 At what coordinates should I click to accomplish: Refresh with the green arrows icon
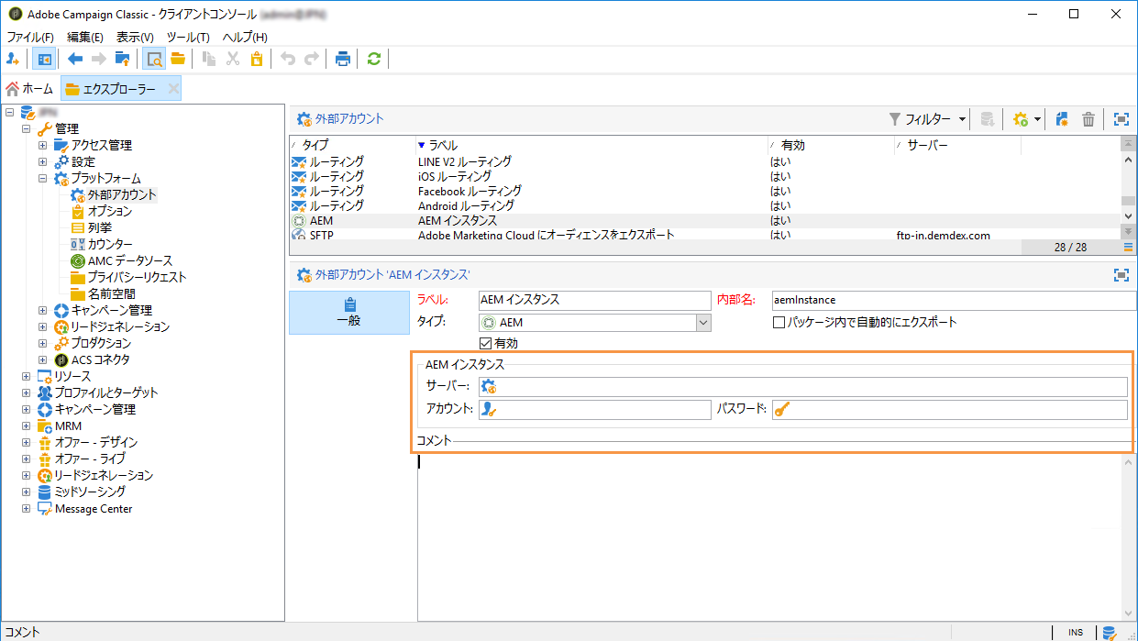[373, 59]
